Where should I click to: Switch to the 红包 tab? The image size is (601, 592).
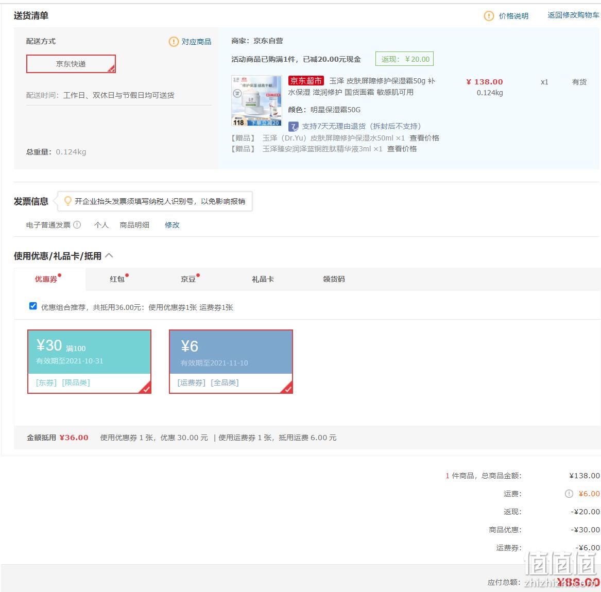coord(117,279)
